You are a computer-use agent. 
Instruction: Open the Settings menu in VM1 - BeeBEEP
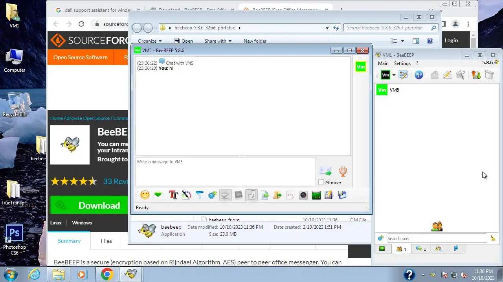tap(402, 63)
